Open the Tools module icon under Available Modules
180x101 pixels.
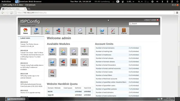tap(85, 62)
